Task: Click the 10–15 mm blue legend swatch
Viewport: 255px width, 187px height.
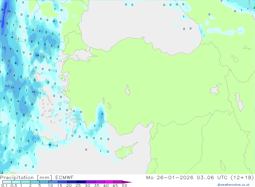Action: [x=53, y=182]
